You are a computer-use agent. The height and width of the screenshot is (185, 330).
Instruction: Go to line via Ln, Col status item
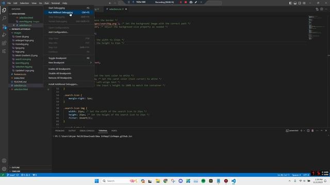283,175
